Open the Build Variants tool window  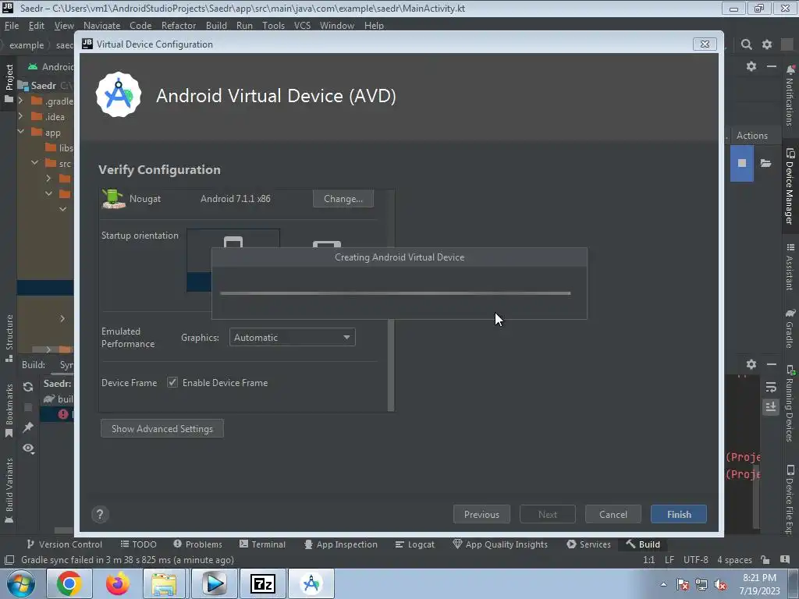click(9, 491)
